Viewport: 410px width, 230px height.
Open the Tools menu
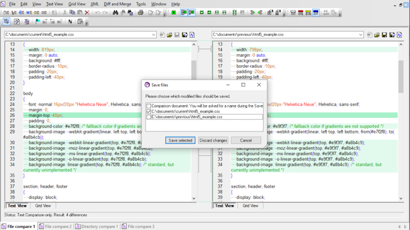click(x=141, y=4)
